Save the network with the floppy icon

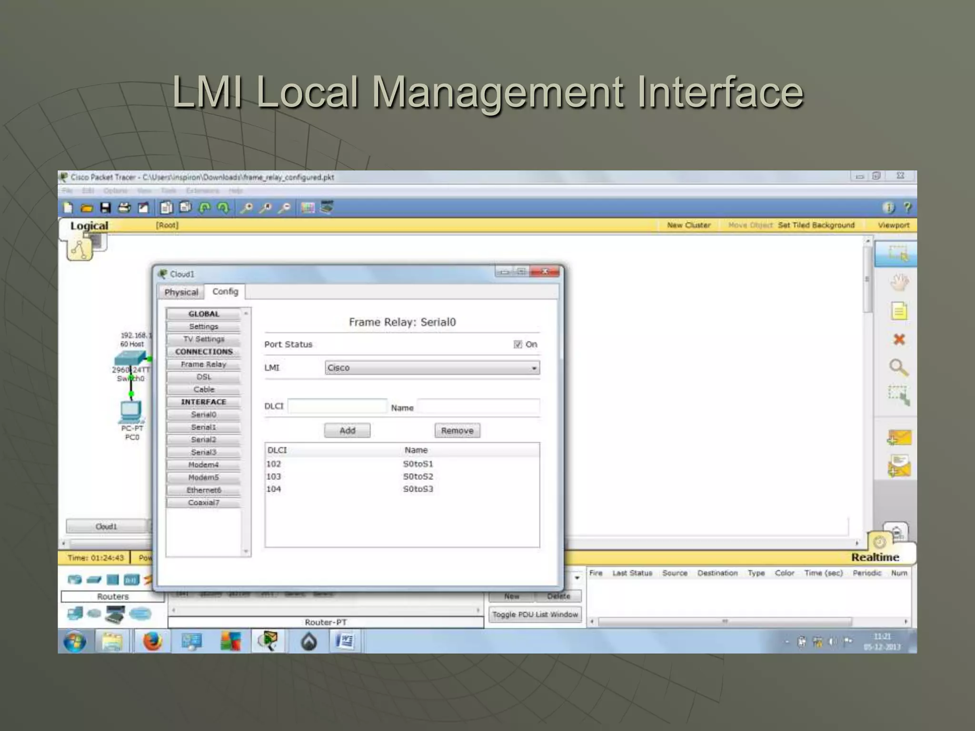coord(105,208)
